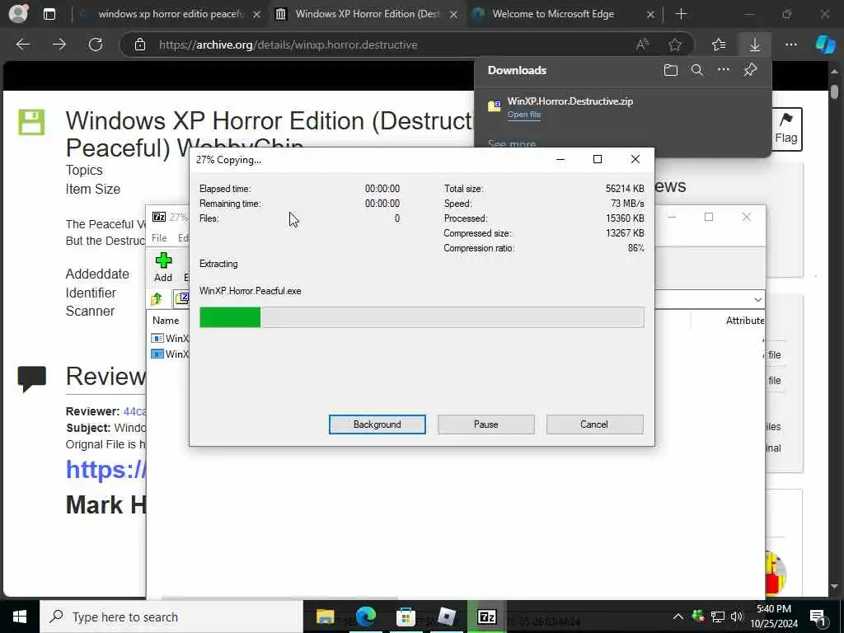Open Edge favorites list icon

click(x=719, y=45)
